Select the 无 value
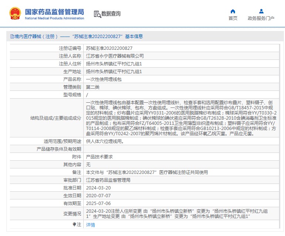Viewport: 285px width, 236px height. 88,164
